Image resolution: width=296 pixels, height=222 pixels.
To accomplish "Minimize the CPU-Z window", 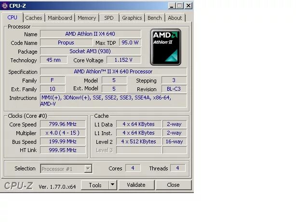I will (x=172, y=6).
